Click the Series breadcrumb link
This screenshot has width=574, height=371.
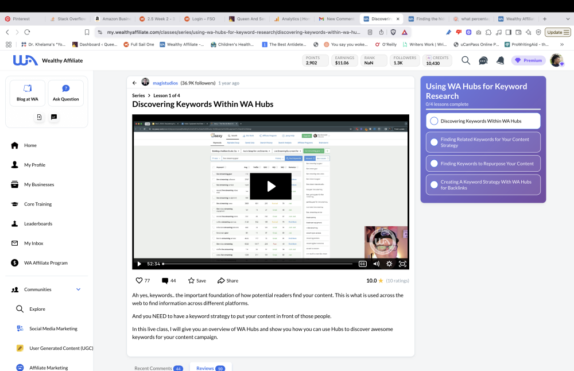click(x=138, y=95)
